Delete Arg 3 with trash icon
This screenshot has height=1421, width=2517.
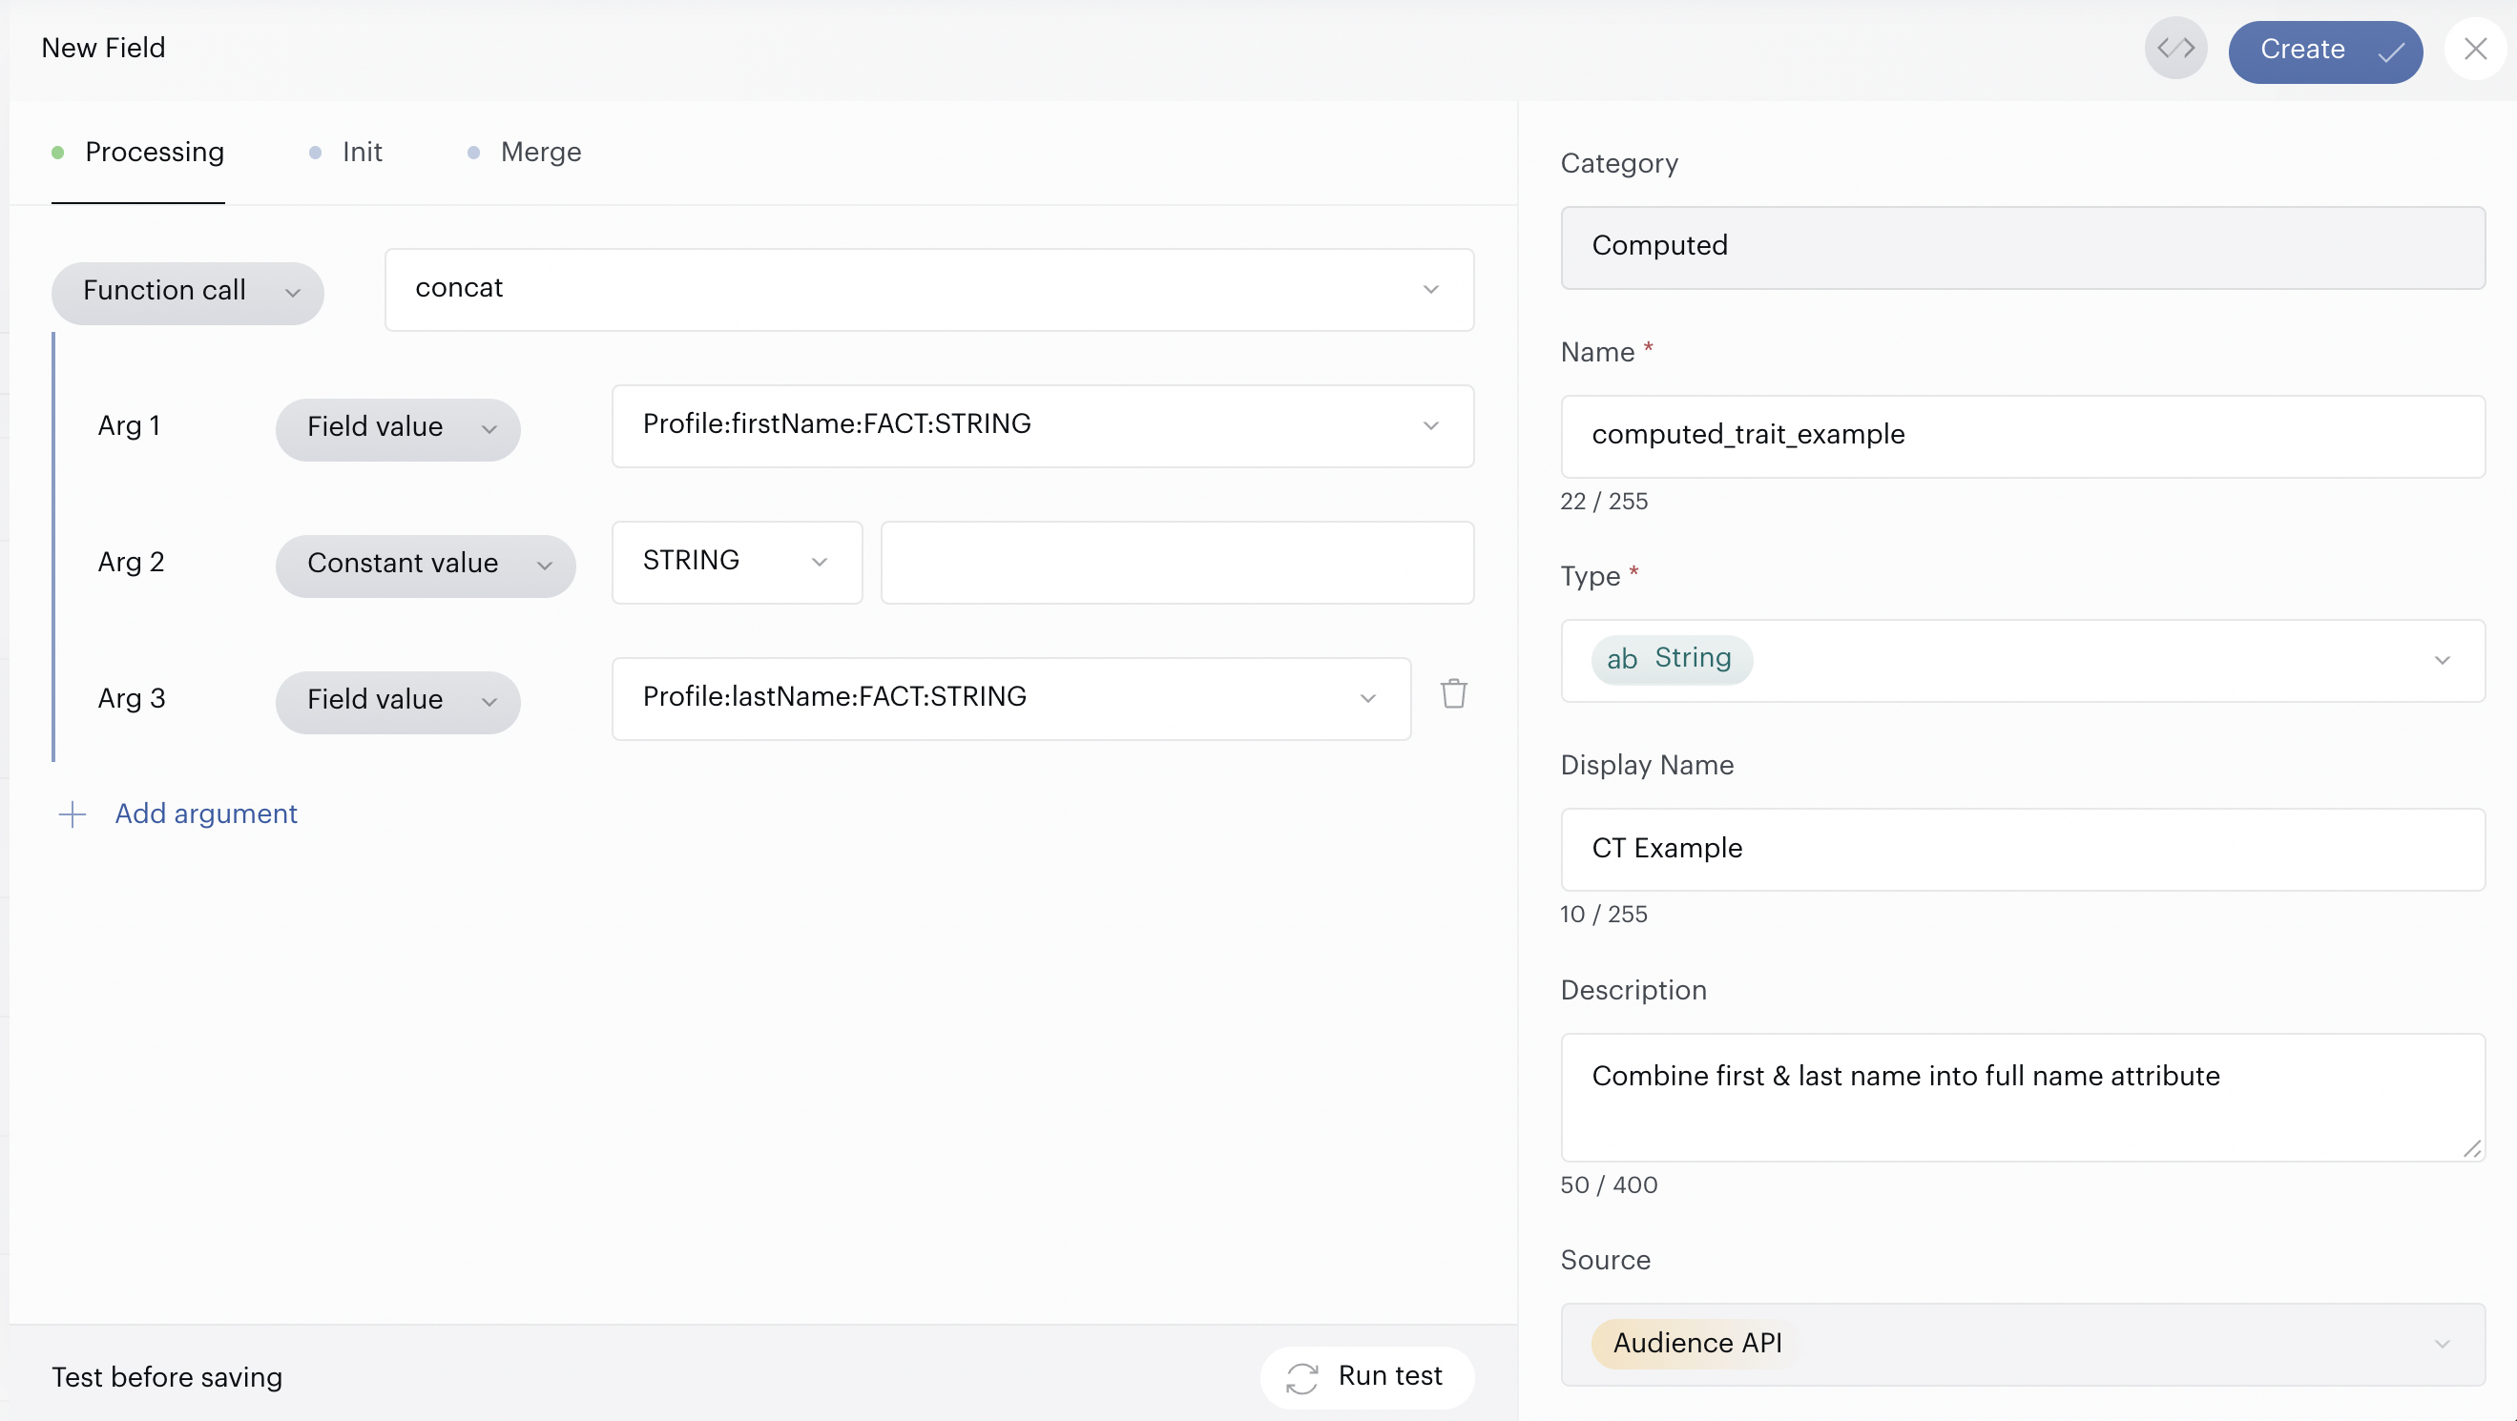coord(1453,694)
